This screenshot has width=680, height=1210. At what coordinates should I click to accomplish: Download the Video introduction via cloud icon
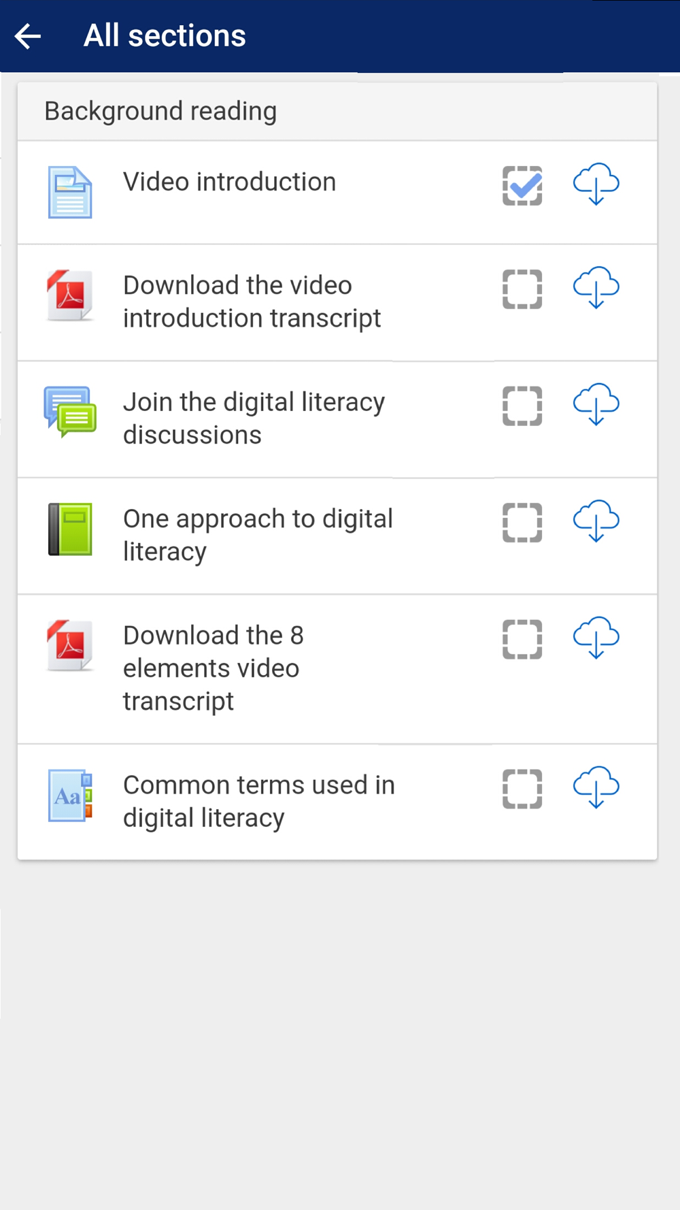(x=596, y=184)
